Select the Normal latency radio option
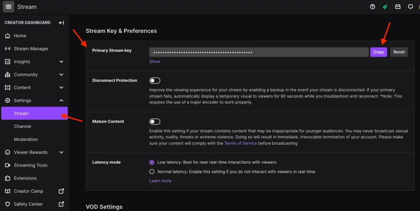 152,172
